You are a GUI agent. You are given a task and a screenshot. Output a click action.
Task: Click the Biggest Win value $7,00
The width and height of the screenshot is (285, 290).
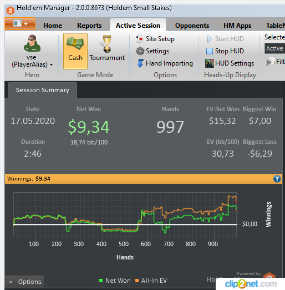click(260, 121)
